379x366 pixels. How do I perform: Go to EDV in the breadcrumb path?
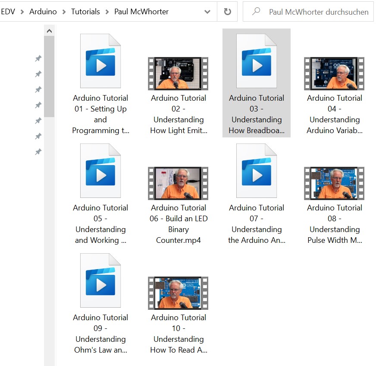point(8,12)
